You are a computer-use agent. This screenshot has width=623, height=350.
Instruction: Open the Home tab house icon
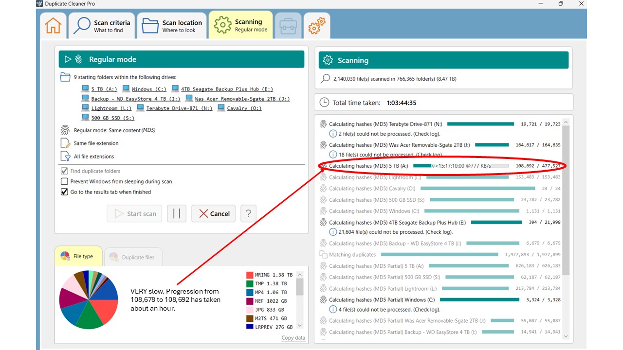click(53, 26)
